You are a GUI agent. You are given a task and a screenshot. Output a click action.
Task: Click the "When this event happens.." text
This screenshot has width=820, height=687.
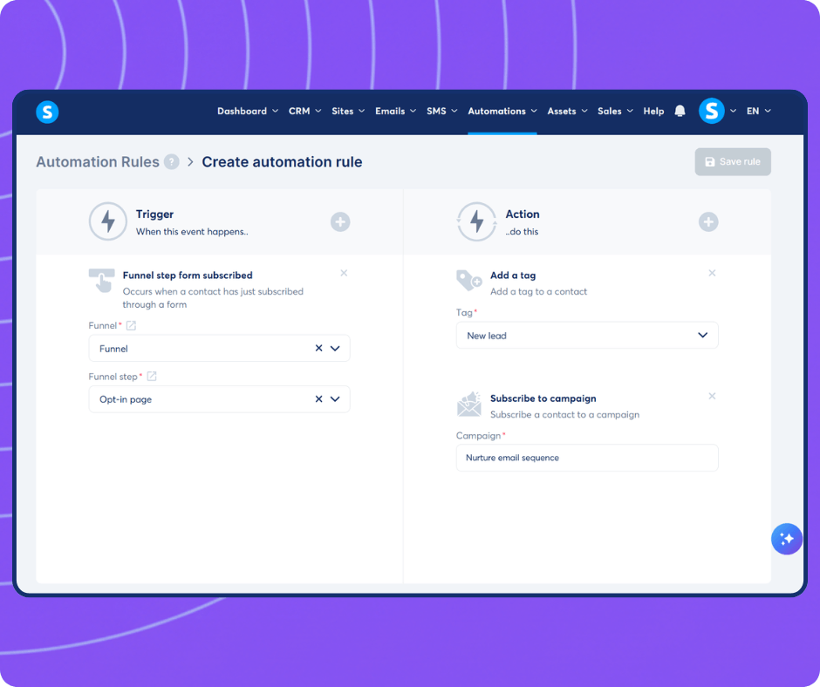(x=192, y=232)
